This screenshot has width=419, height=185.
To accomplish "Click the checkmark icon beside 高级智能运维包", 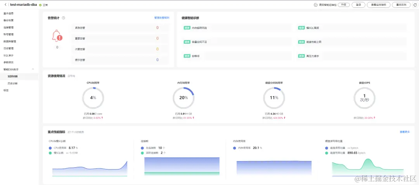I will pos(315,5).
